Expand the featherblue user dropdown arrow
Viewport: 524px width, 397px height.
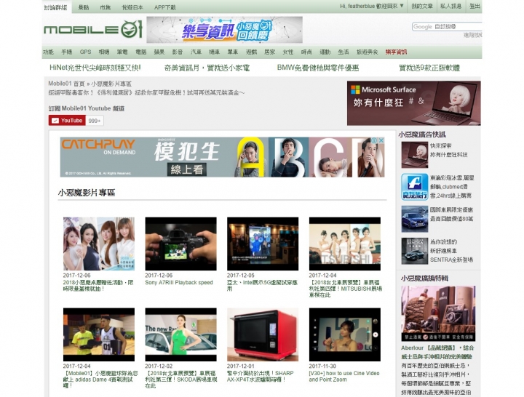point(402,6)
